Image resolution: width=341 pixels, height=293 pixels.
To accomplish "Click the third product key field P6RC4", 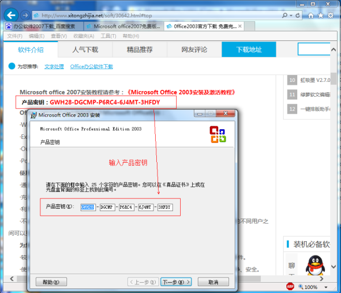I will [127, 207].
